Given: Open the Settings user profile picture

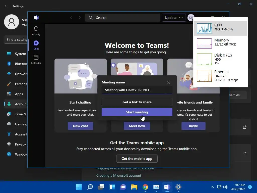Looking at the screenshot, I should click(x=12, y=22).
